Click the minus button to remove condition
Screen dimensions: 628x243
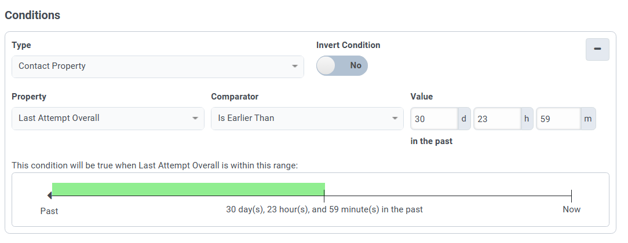(597, 49)
